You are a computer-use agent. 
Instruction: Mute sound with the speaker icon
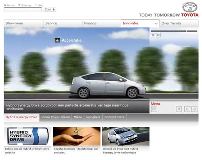[x=179, y=109]
